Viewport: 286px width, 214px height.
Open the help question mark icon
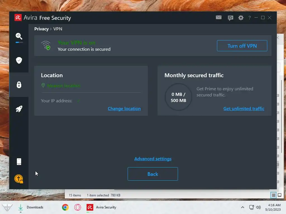tap(249, 18)
